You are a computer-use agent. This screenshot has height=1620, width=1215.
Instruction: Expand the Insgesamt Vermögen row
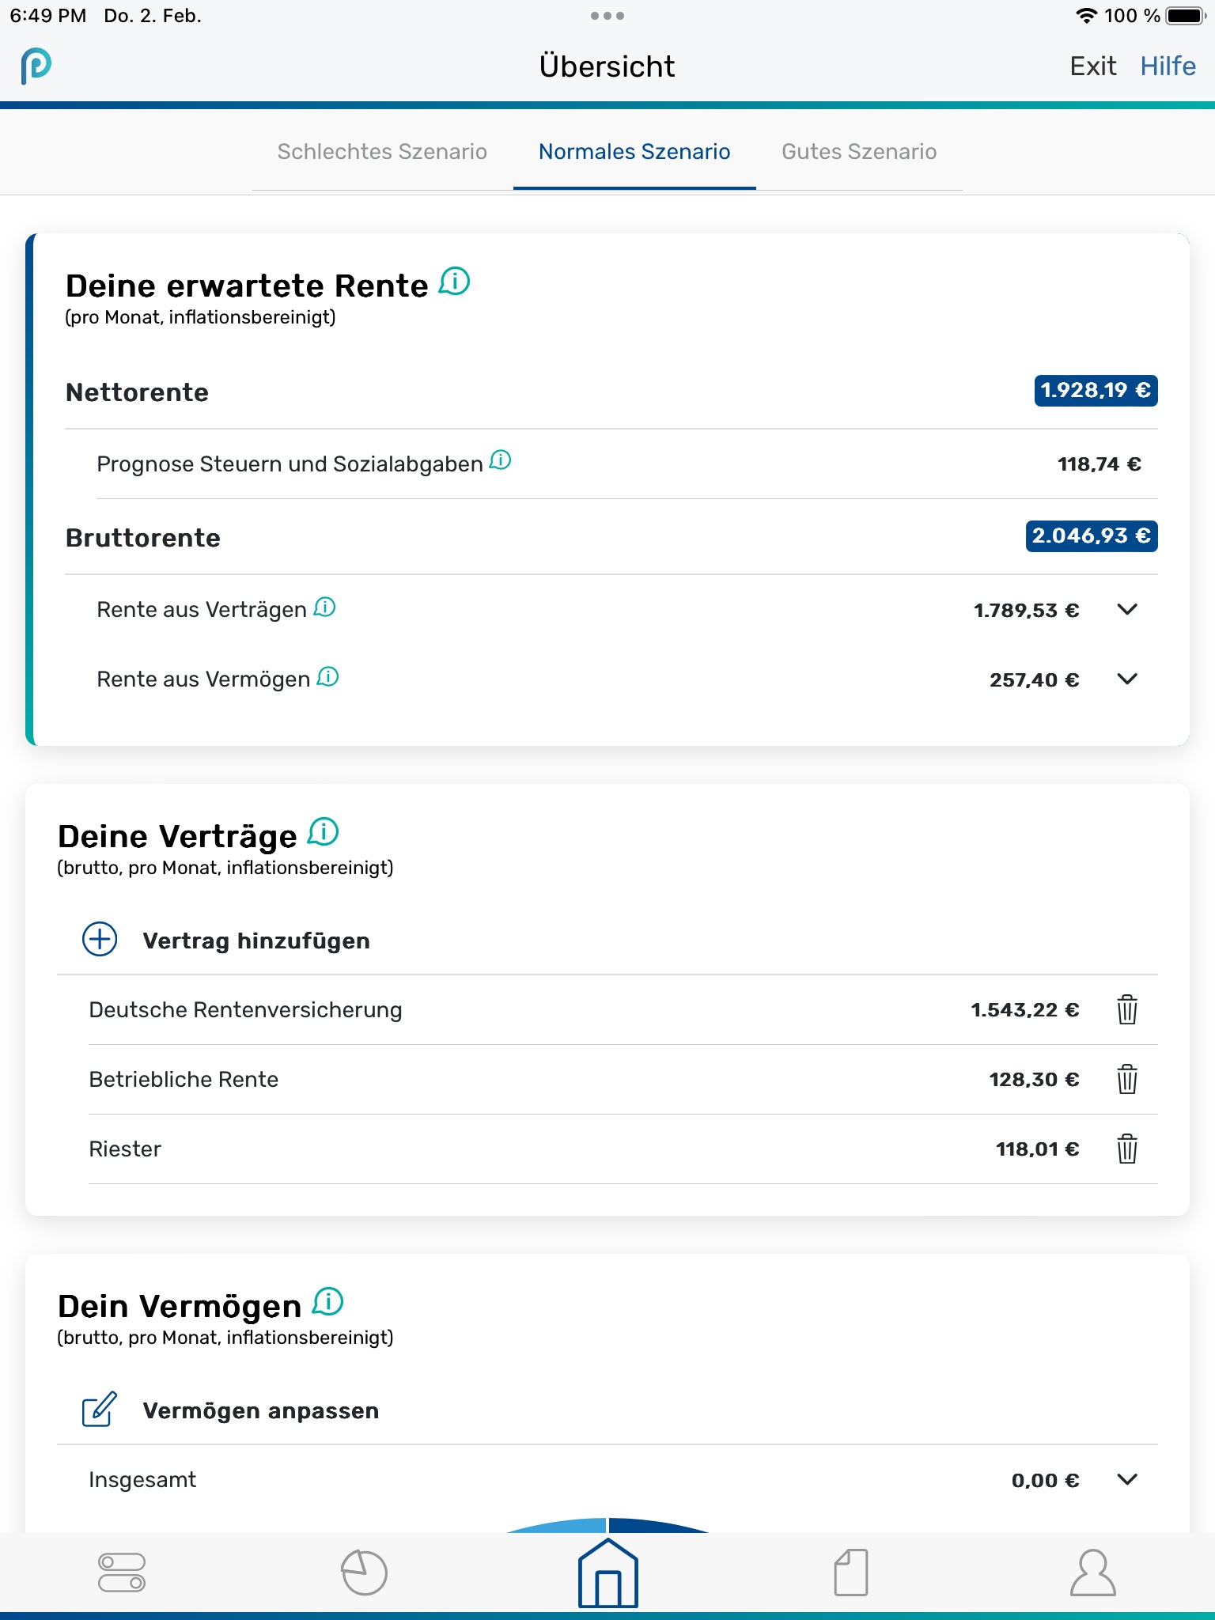(1127, 1479)
